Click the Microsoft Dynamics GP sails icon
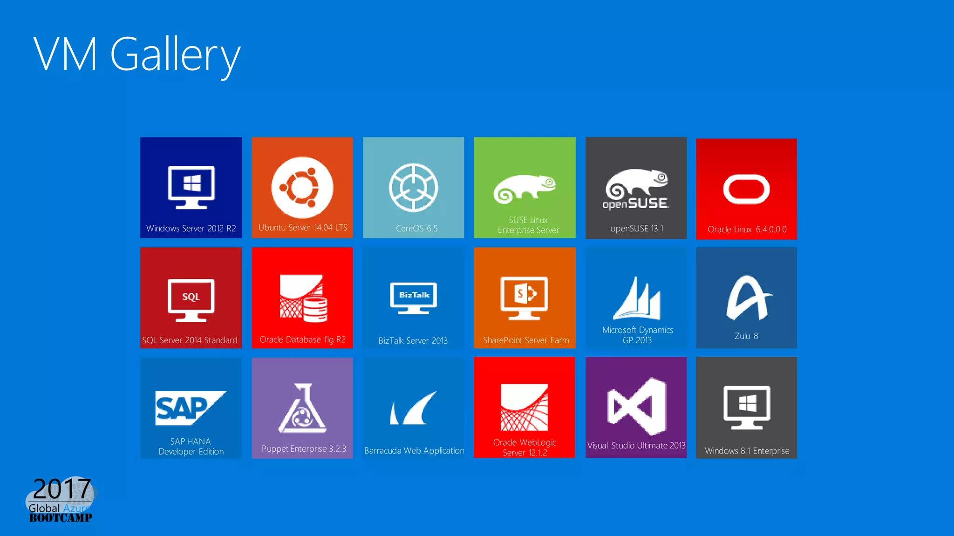 coord(637,298)
